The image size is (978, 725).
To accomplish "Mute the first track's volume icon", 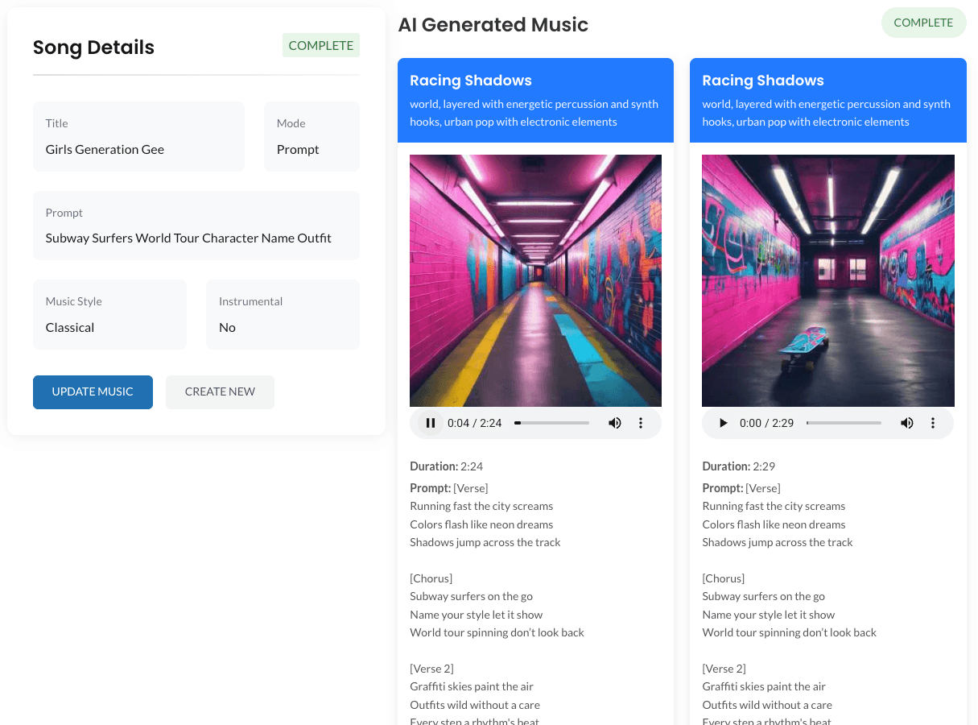I will point(615,423).
